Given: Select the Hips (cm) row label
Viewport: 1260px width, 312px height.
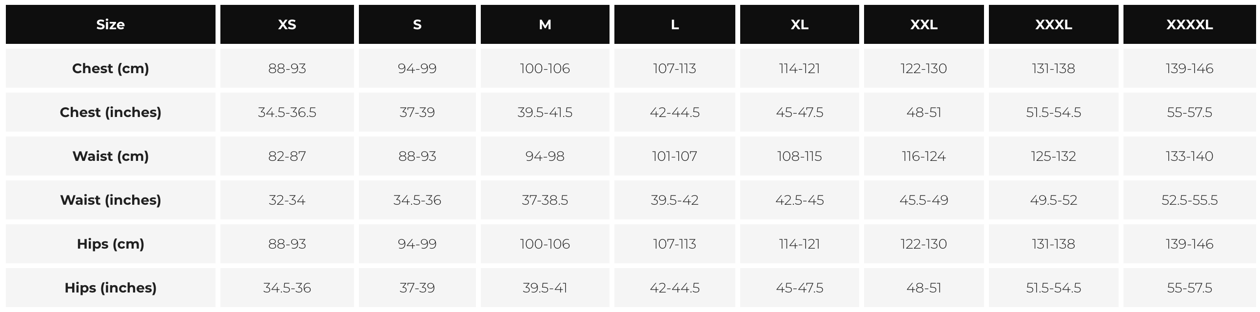Looking at the screenshot, I should [111, 244].
